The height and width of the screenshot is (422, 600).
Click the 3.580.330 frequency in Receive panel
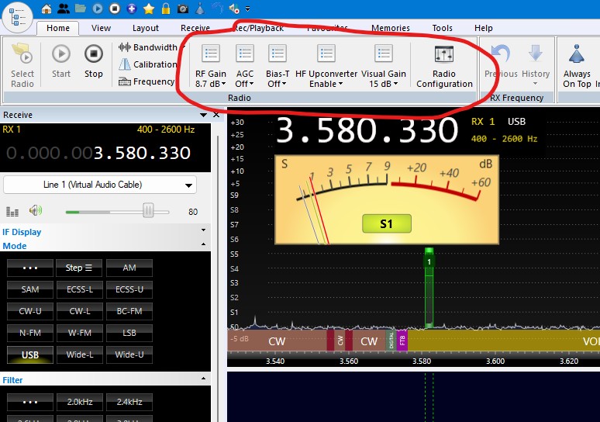(142, 153)
